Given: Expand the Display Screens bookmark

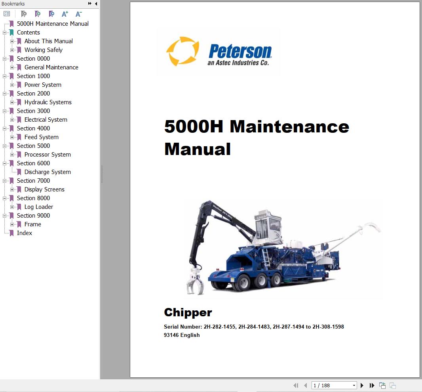Looking at the screenshot, I should pyautogui.click(x=12, y=189).
